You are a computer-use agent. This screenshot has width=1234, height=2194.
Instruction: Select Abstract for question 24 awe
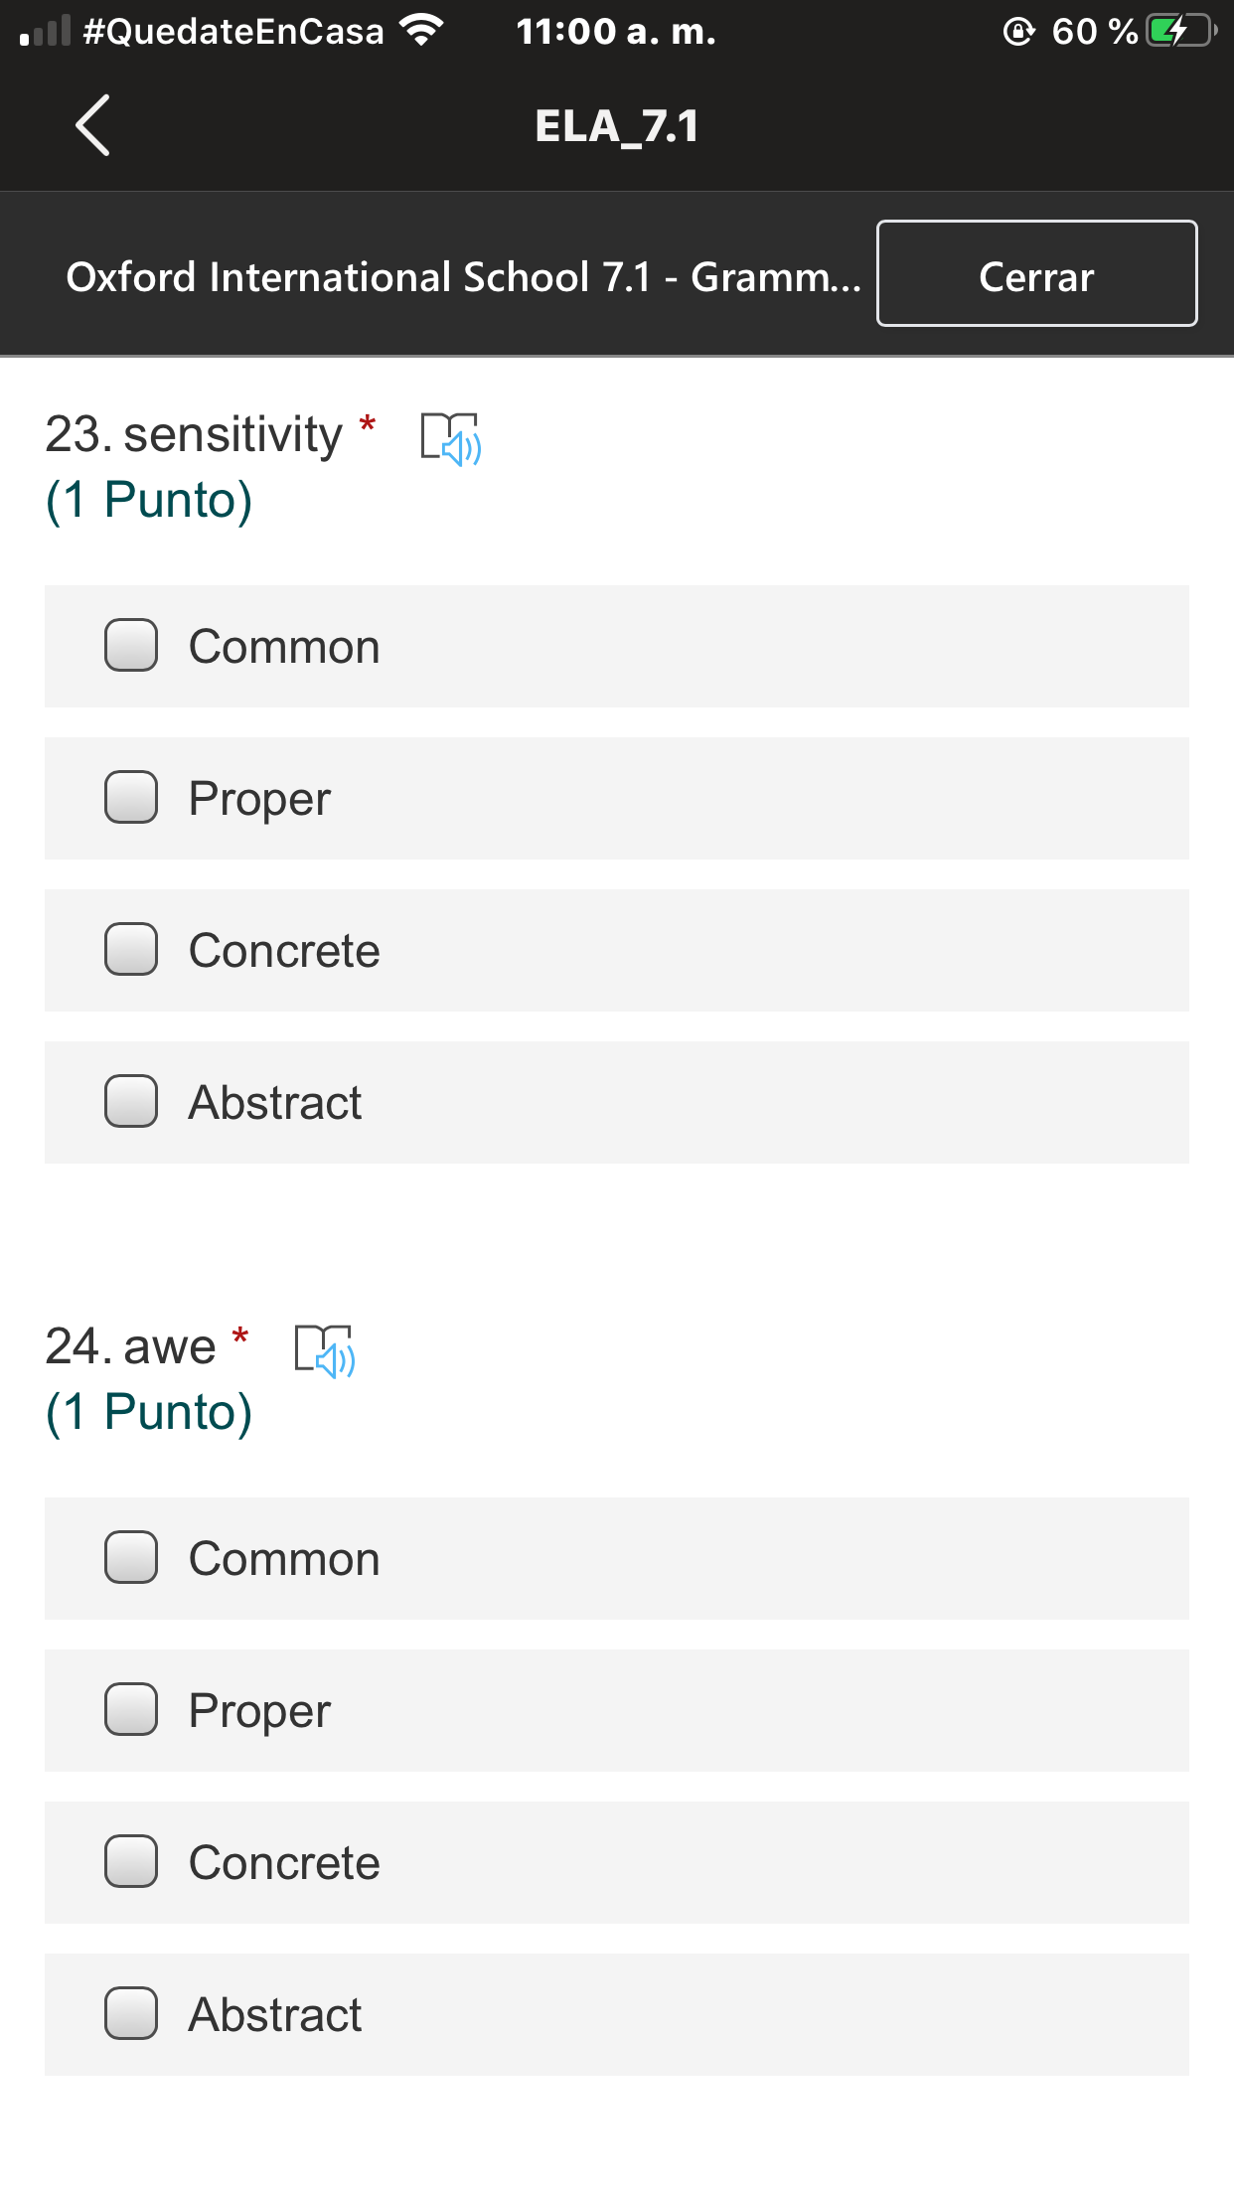coord(131,2014)
